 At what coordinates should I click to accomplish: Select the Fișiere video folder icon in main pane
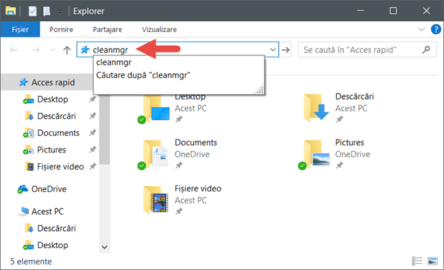[156, 200]
